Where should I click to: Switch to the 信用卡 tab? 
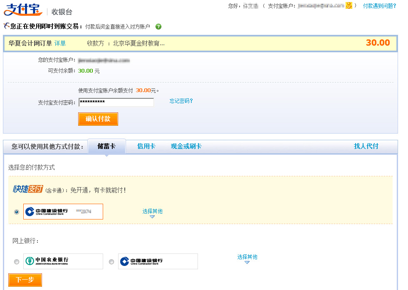(146, 146)
